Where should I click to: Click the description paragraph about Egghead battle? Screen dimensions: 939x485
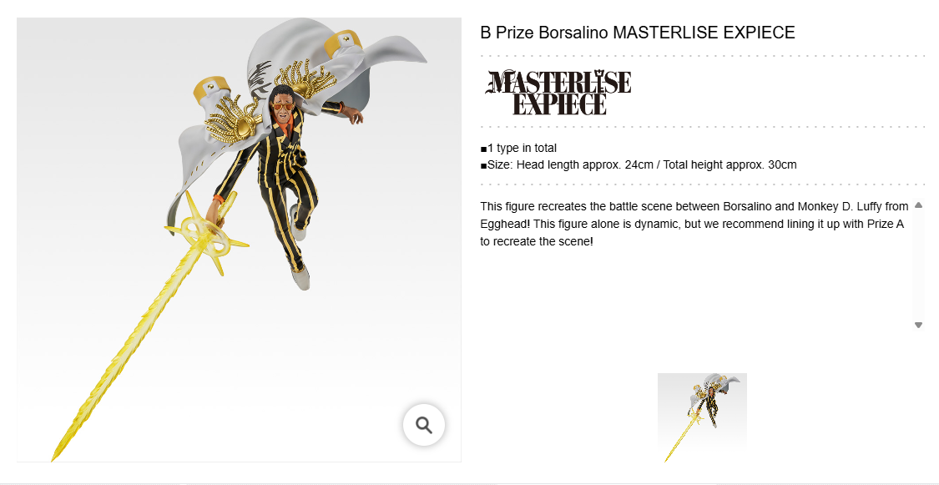694,224
